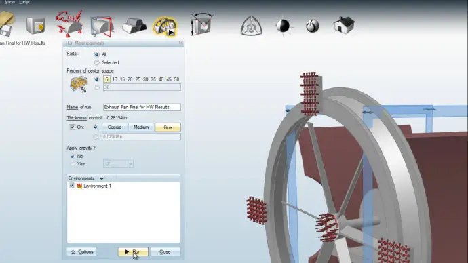
Task: Toggle the thickness control On checkbox
Action: [72, 127]
